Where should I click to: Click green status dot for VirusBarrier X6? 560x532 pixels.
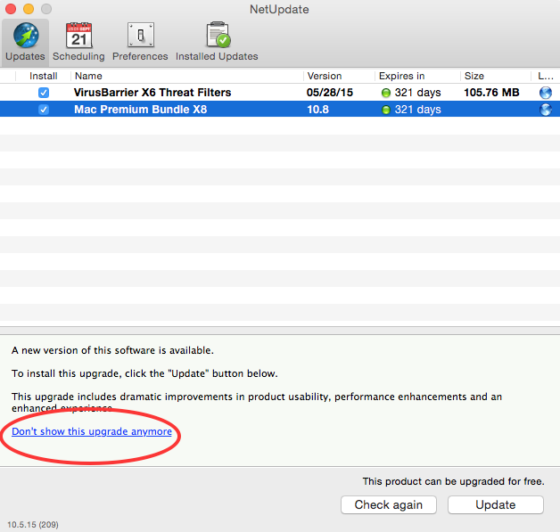(x=386, y=93)
